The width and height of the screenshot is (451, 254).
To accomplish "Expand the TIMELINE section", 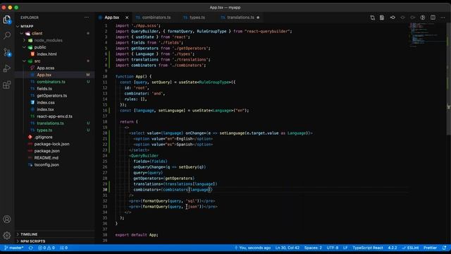I will pos(55,234).
